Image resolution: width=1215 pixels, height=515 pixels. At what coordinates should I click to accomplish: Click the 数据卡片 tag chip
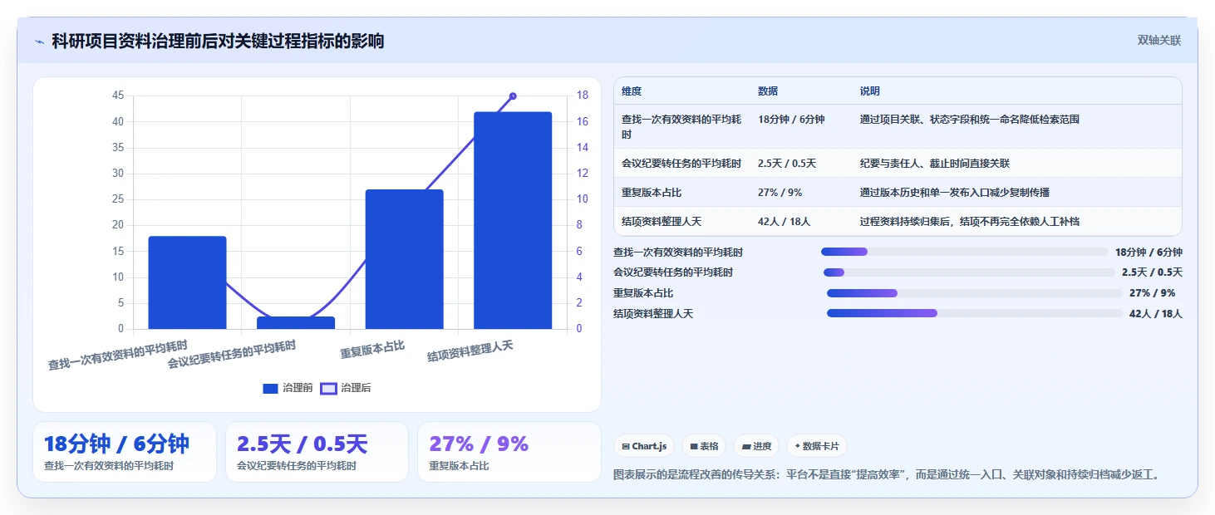pyautogui.click(x=817, y=446)
